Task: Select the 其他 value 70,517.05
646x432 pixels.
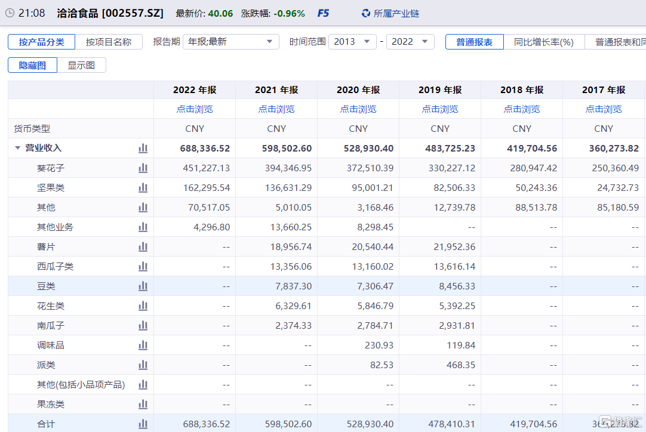Action: coord(209,207)
